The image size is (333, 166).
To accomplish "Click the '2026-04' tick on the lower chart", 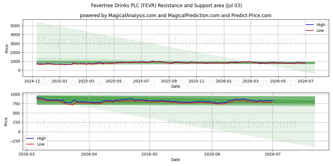I will (x=89, y=154).
